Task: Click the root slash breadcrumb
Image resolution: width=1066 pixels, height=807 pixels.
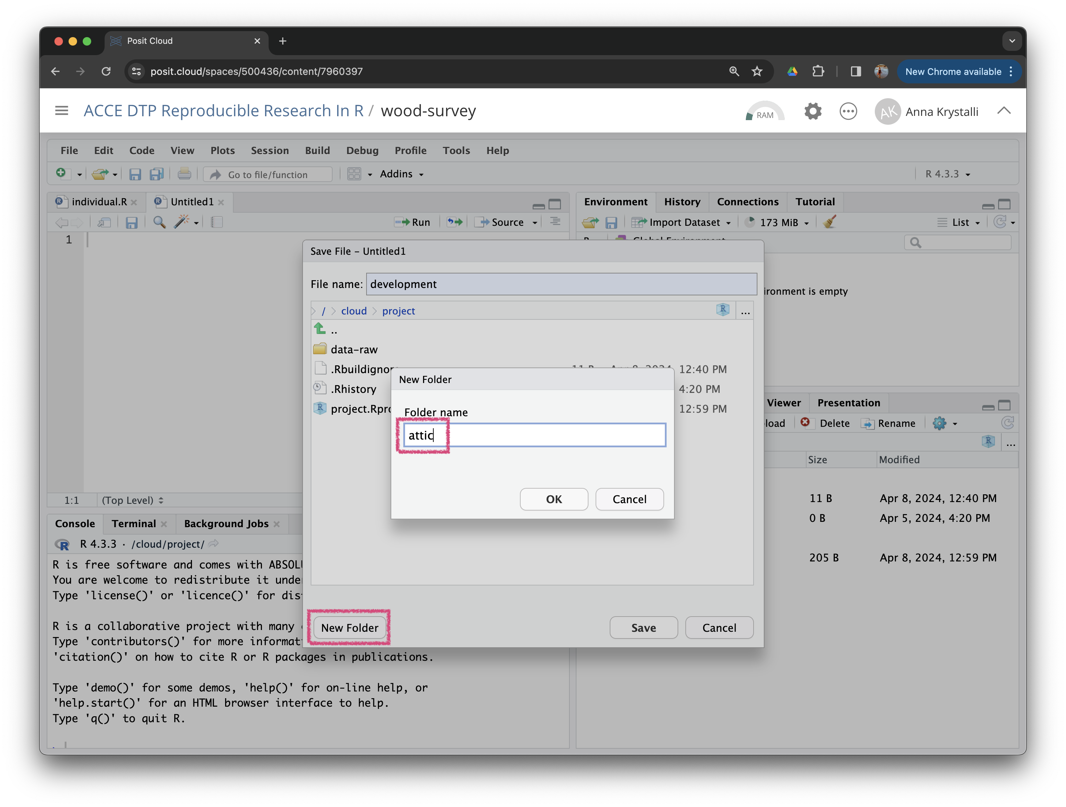Action: [x=323, y=311]
